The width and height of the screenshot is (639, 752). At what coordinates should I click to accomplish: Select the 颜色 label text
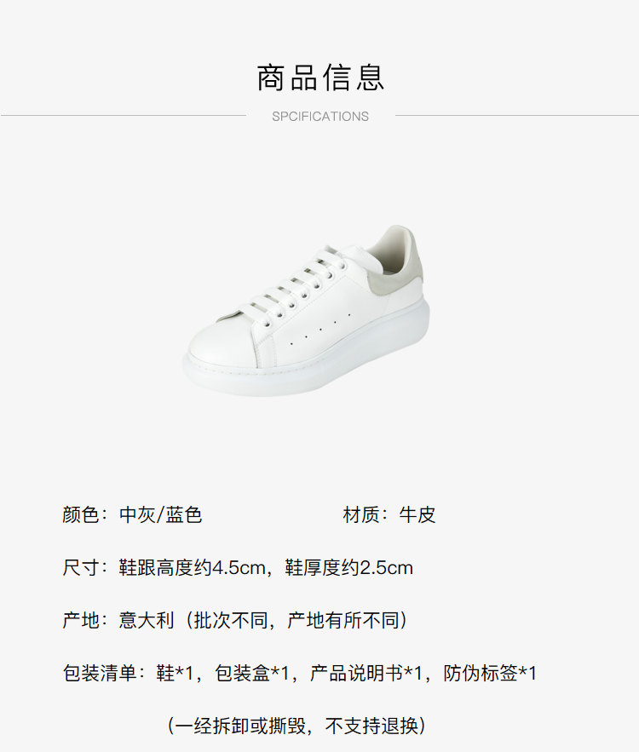click(81, 515)
